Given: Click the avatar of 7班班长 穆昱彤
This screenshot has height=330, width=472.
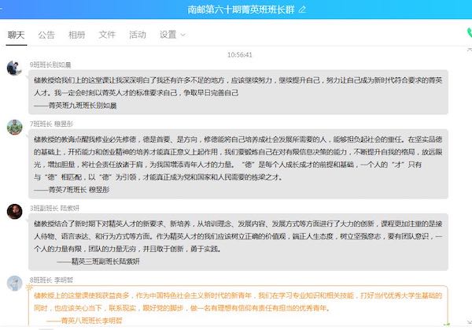Looking at the screenshot, I should pos(13,127).
